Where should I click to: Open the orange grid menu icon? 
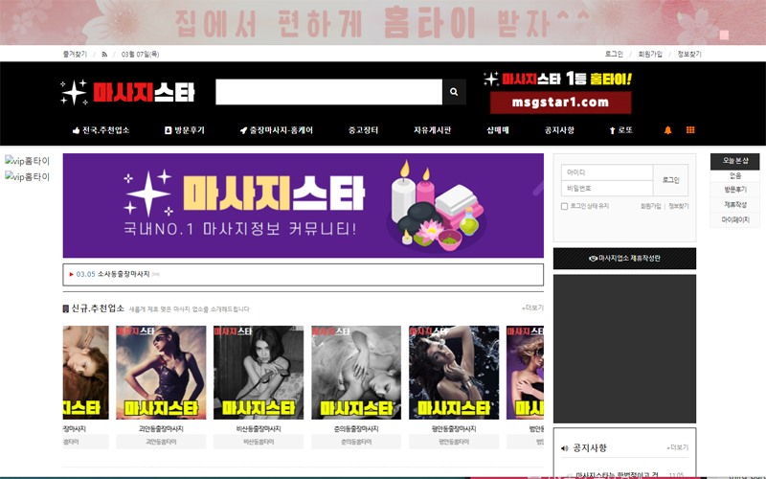[690, 129]
